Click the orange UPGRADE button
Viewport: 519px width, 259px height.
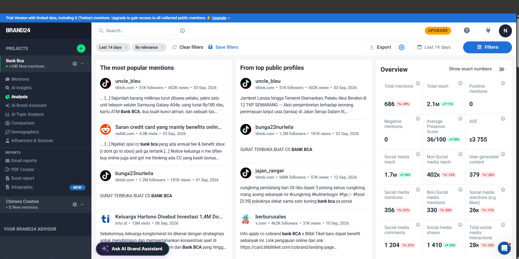coord(438,31)
